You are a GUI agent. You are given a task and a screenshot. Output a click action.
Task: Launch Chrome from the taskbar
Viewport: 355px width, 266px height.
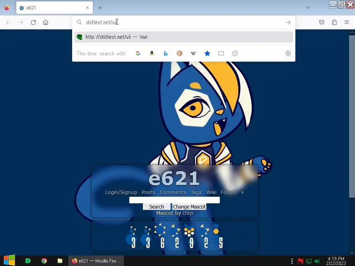pyautogui.click(x=44, y=261)
